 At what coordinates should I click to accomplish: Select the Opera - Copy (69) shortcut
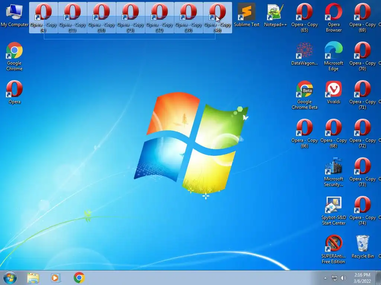click(x=362, y=18)
